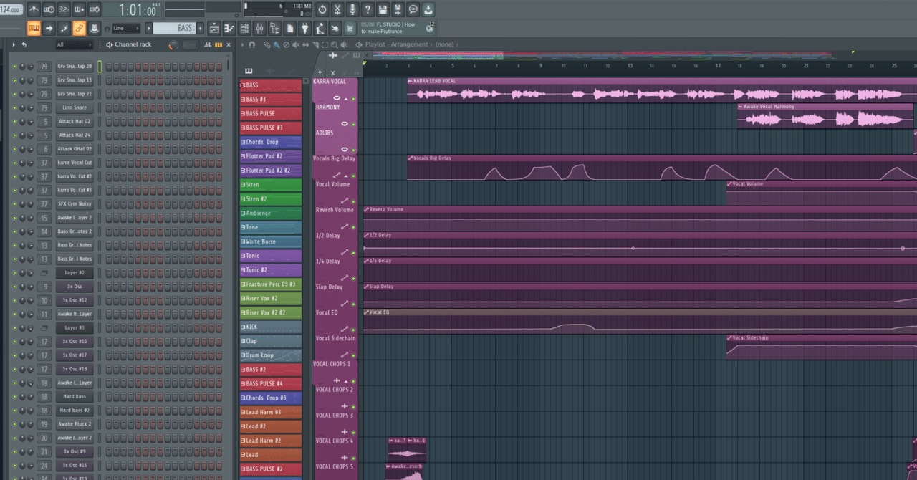Screen dimensions: 917x480
Task: Open the plugin picker icon in the toolbar
Action: tap(304, 28)
